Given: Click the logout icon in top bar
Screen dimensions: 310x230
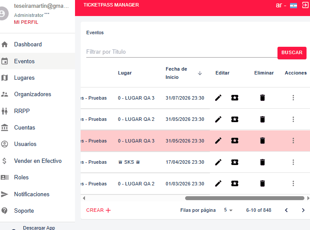Looking at the screenshot, I should [x=305, y=5].
